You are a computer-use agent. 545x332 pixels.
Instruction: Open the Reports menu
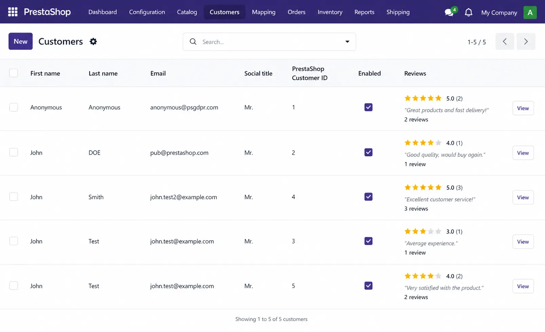pyautogui.click(x=364, y=12)
